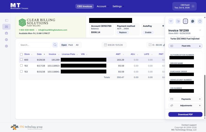Click the scrollbar down arrow
Screen dimensions: 206x132
pyautogui.click(x=205, y=118)
